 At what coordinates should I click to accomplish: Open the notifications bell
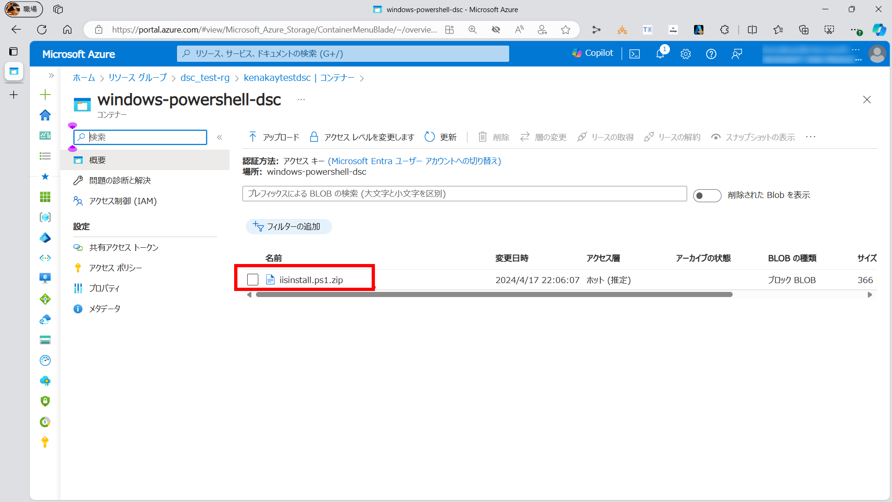660,54
